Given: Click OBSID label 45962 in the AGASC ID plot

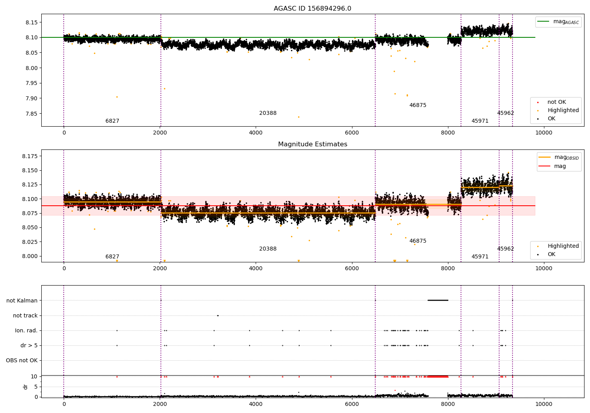Looking at the screenshot, I should click(x=505, y=113).
